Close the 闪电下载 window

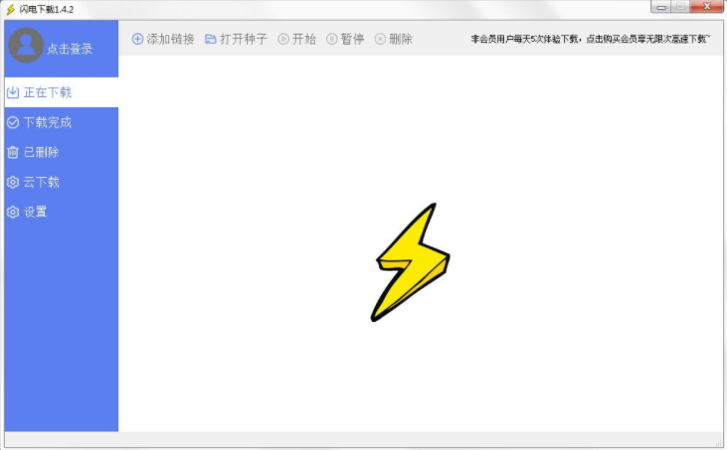point(705,8)
